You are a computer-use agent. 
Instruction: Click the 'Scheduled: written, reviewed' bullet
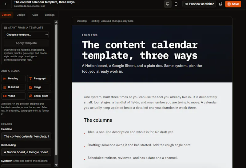coord(133,158)
